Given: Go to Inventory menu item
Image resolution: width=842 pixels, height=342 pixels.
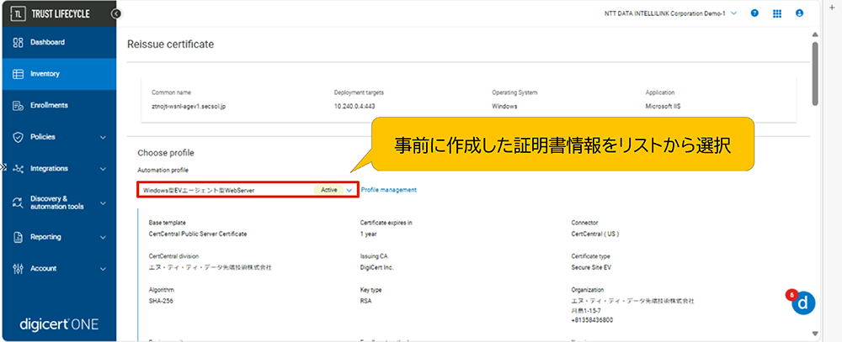Looking at the screenshot, I should pos(58,74).
